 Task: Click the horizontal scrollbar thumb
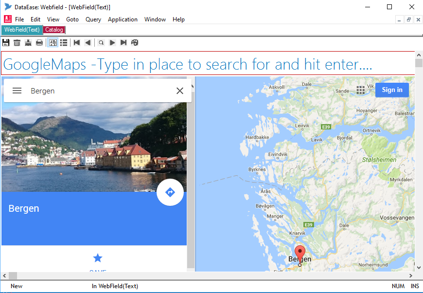[13, 275]
